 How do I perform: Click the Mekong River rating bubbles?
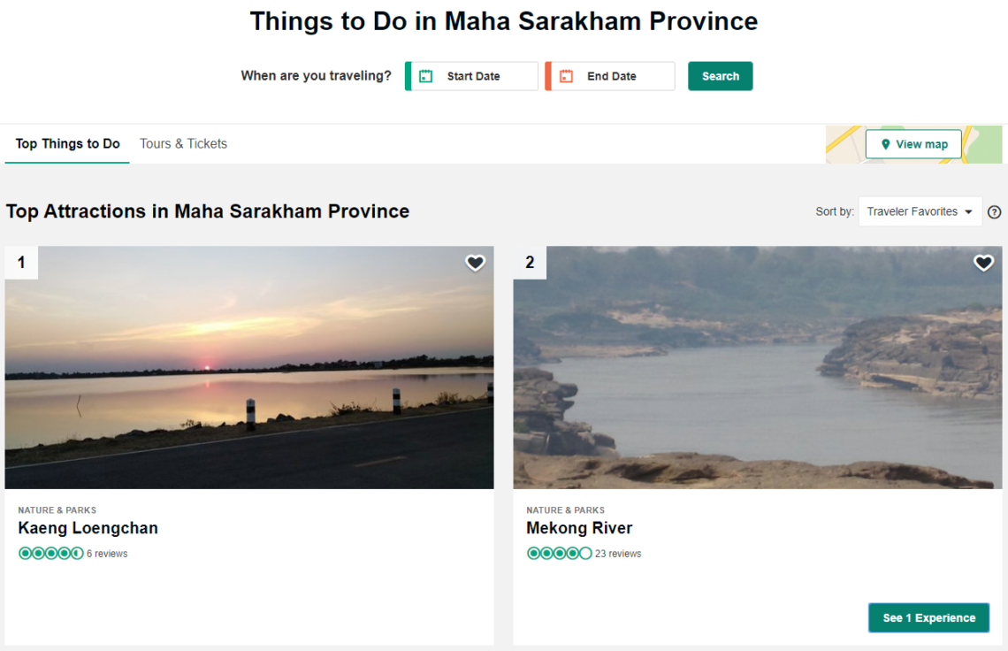[559, 554]
